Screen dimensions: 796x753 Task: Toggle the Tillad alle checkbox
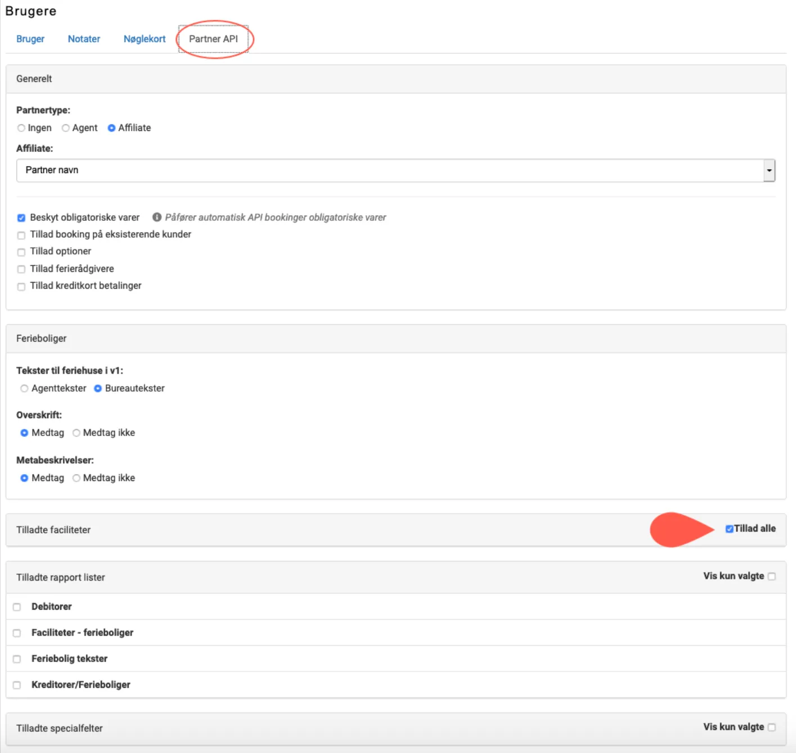[x=729, y=529]
